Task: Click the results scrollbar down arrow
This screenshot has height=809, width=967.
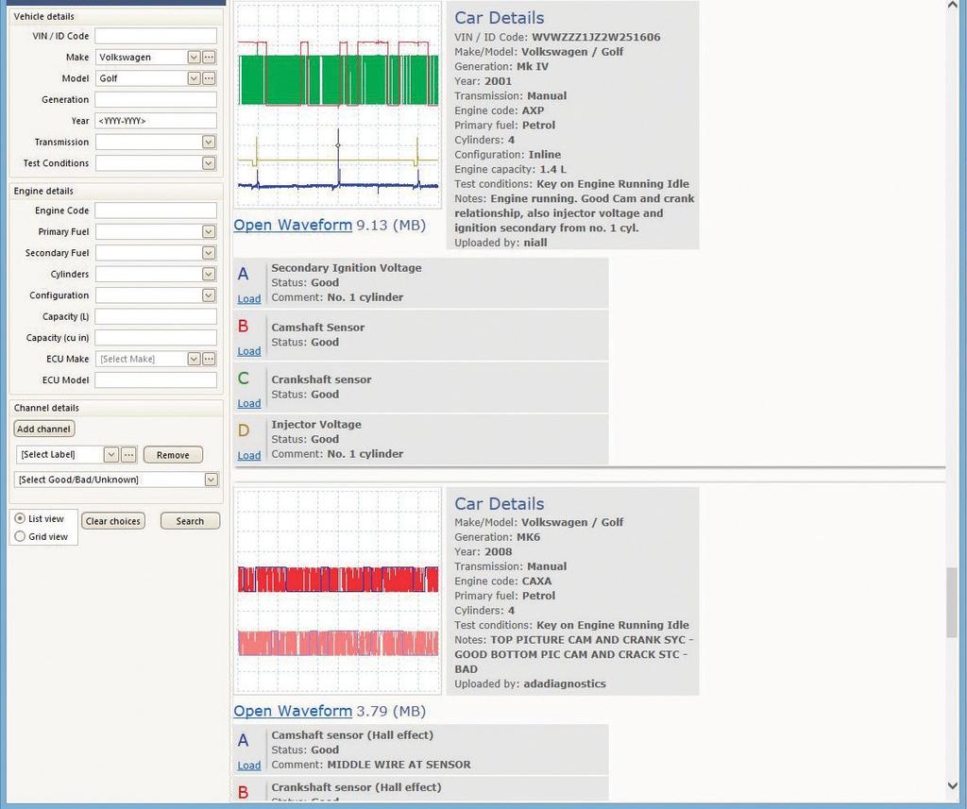Action: click(x=953, y=785)
